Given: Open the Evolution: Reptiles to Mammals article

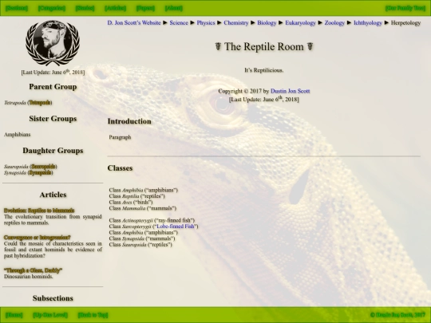Looking at the screenshot, I should pyautogui.click(x=39, y=211).
